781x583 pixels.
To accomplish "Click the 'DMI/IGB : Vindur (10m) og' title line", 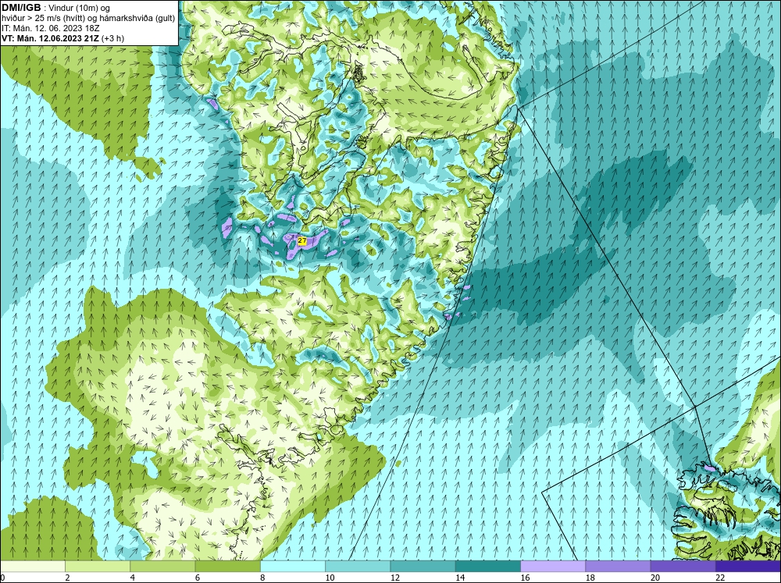I will (x=56, y=8).
